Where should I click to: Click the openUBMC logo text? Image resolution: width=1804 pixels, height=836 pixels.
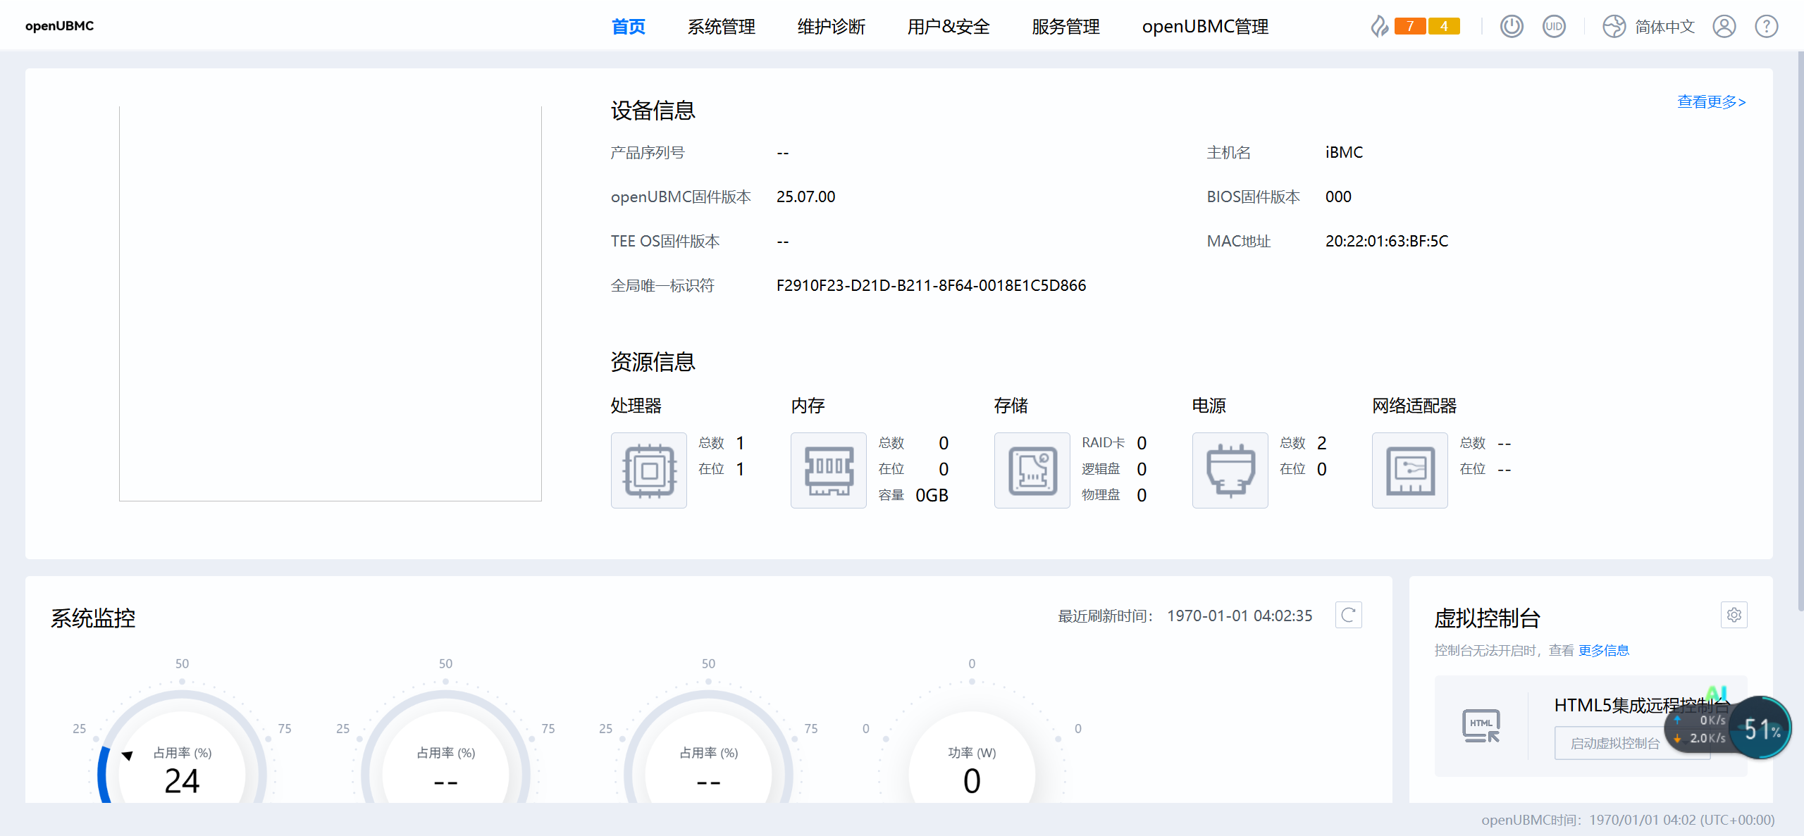(x=59, y=26)
